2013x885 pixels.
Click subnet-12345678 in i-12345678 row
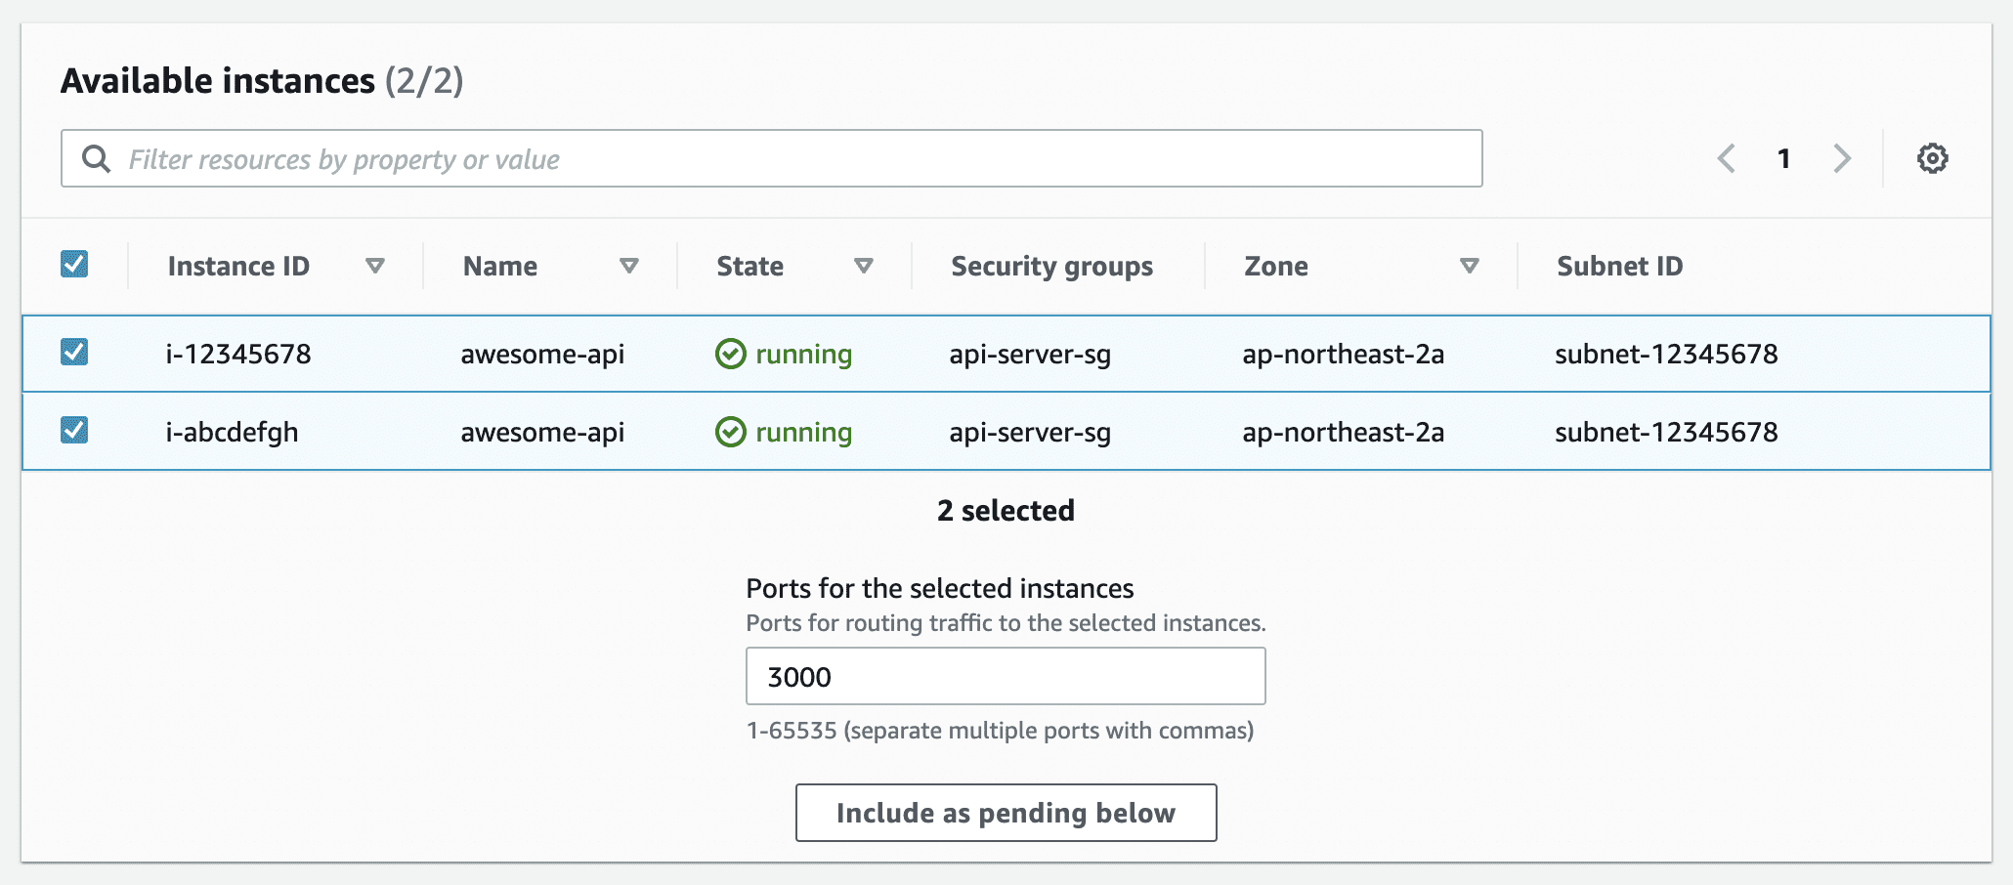click(x=1666, y=354)
